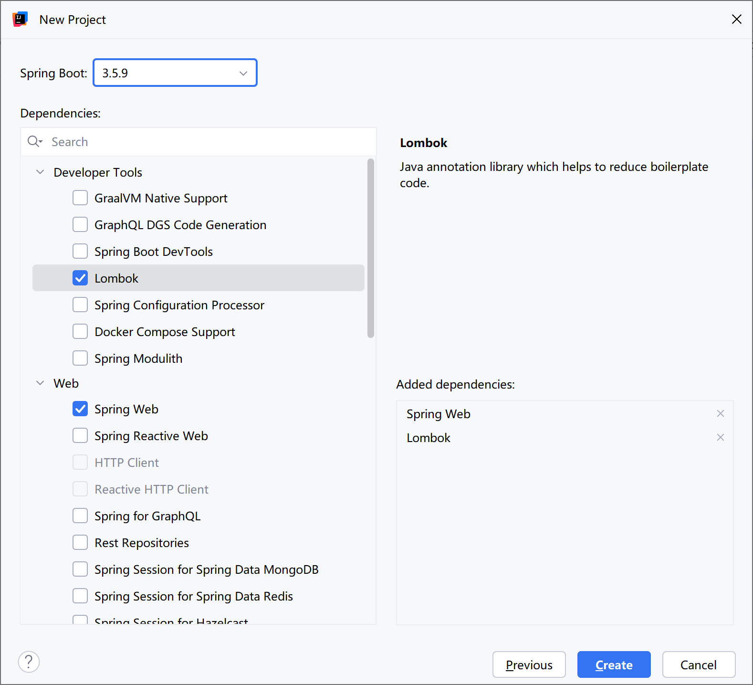Viewport: 753px width, 685px height.
Task: Open the Spring Boot version dropdown
Action: click(175, 73)
